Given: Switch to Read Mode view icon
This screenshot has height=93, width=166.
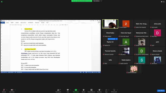Looking at the screenshot, I should pyautogui.click(x=81, y=72).
